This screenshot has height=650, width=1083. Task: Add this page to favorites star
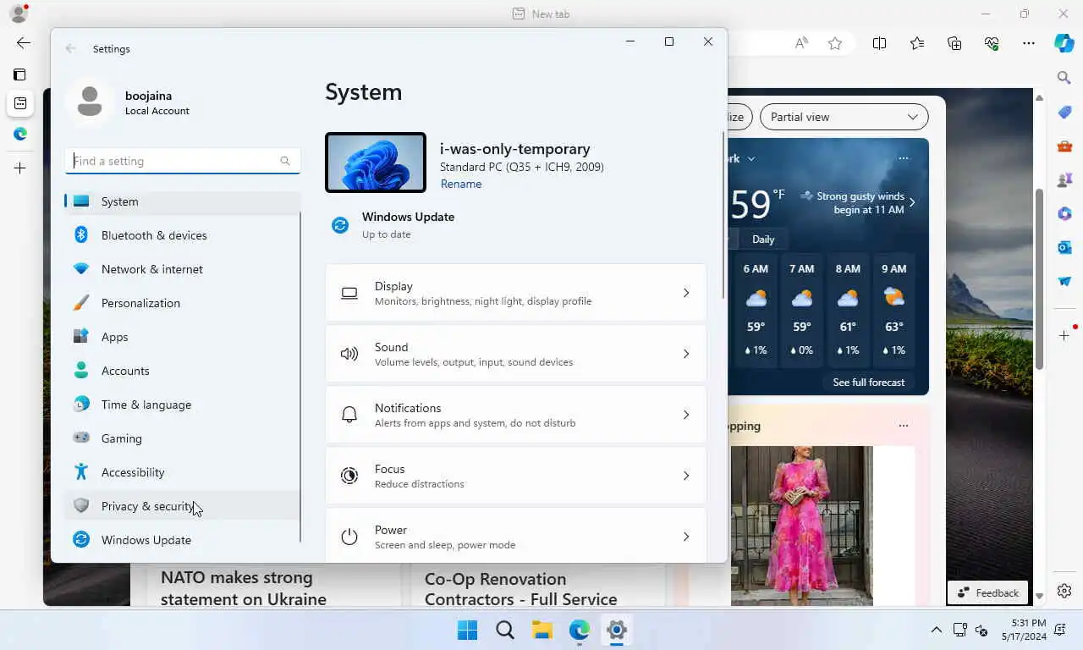(x=835, y=43)
